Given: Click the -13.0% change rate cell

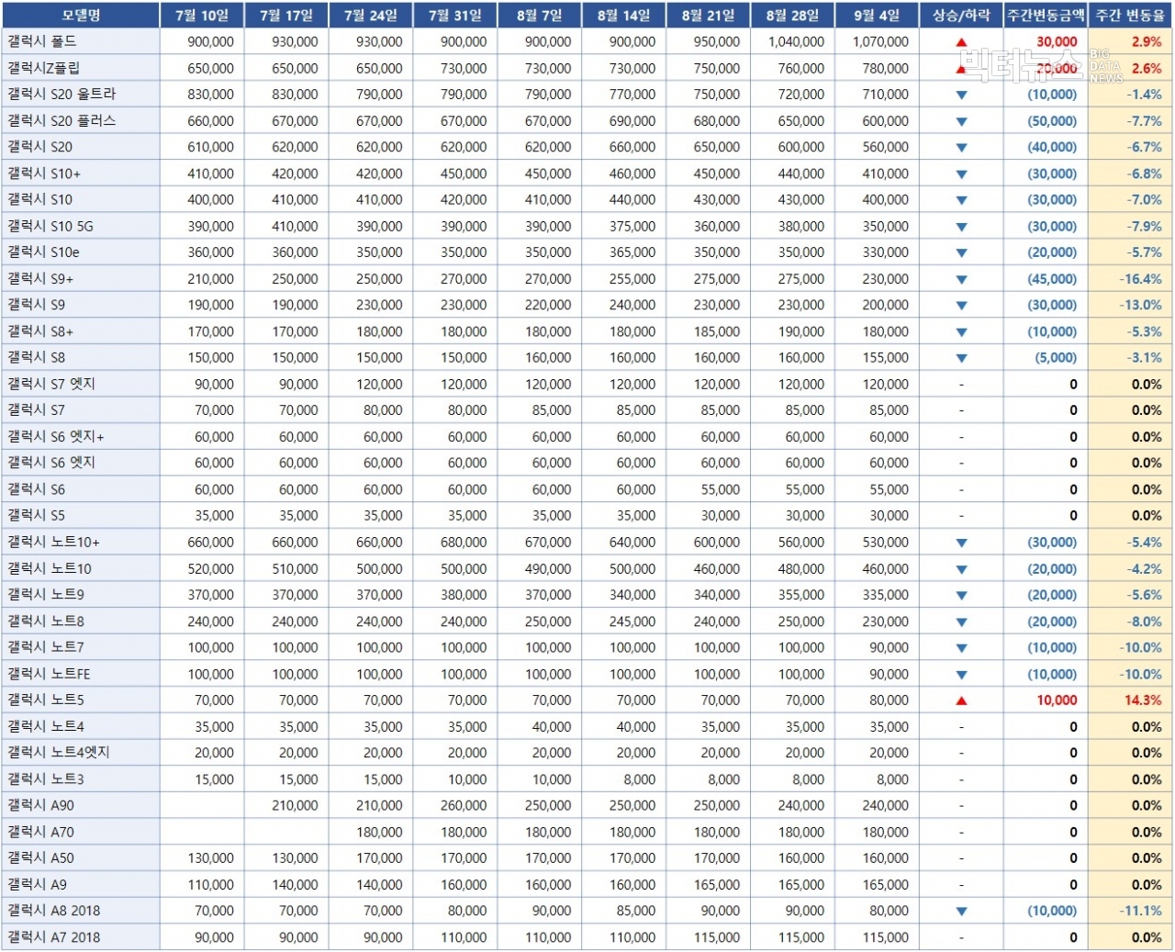Looking at the screenshot, I should pos(1140,305).
